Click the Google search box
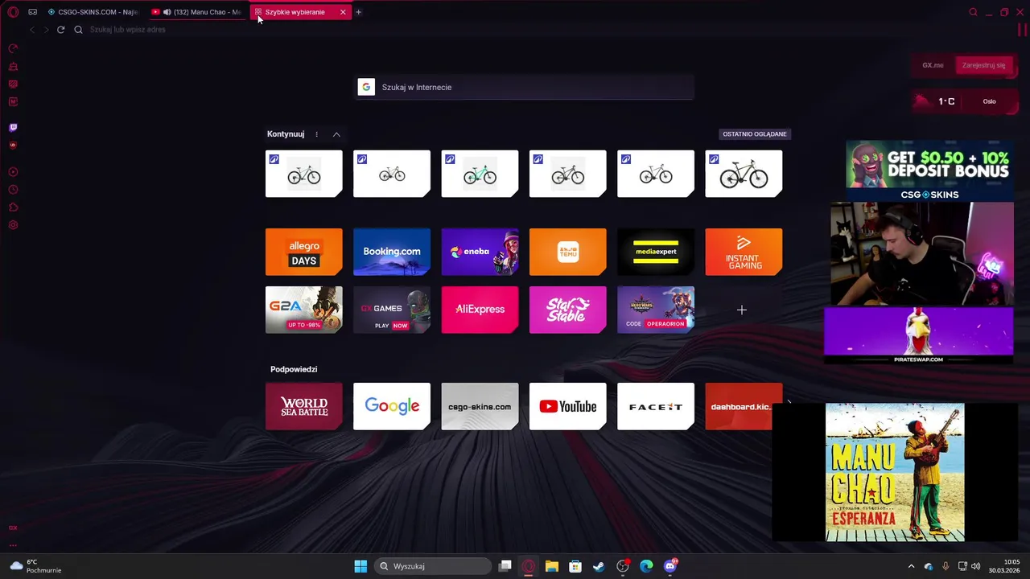The image size is (1030, 579). tap(525, 87)
